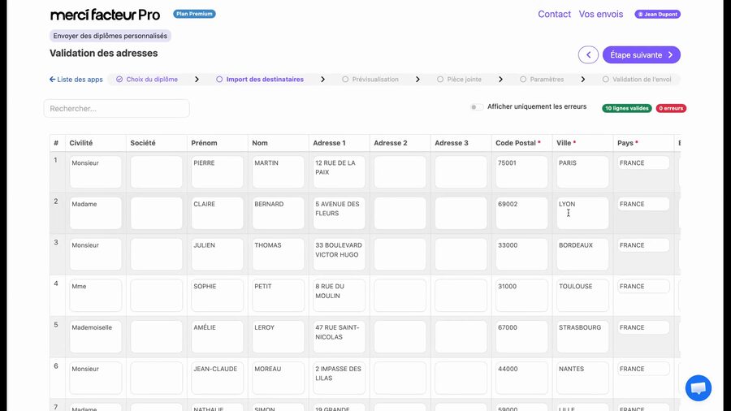731x411 pixels.
Task: Go to Paramètres step
Action: (x=542, y=80)
